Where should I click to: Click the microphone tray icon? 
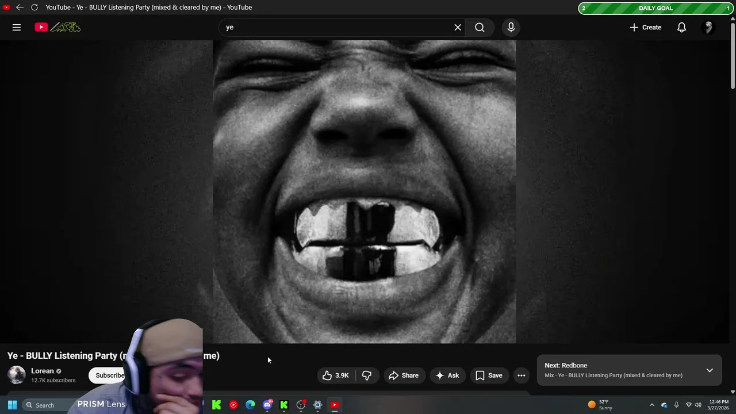(676, 405)
